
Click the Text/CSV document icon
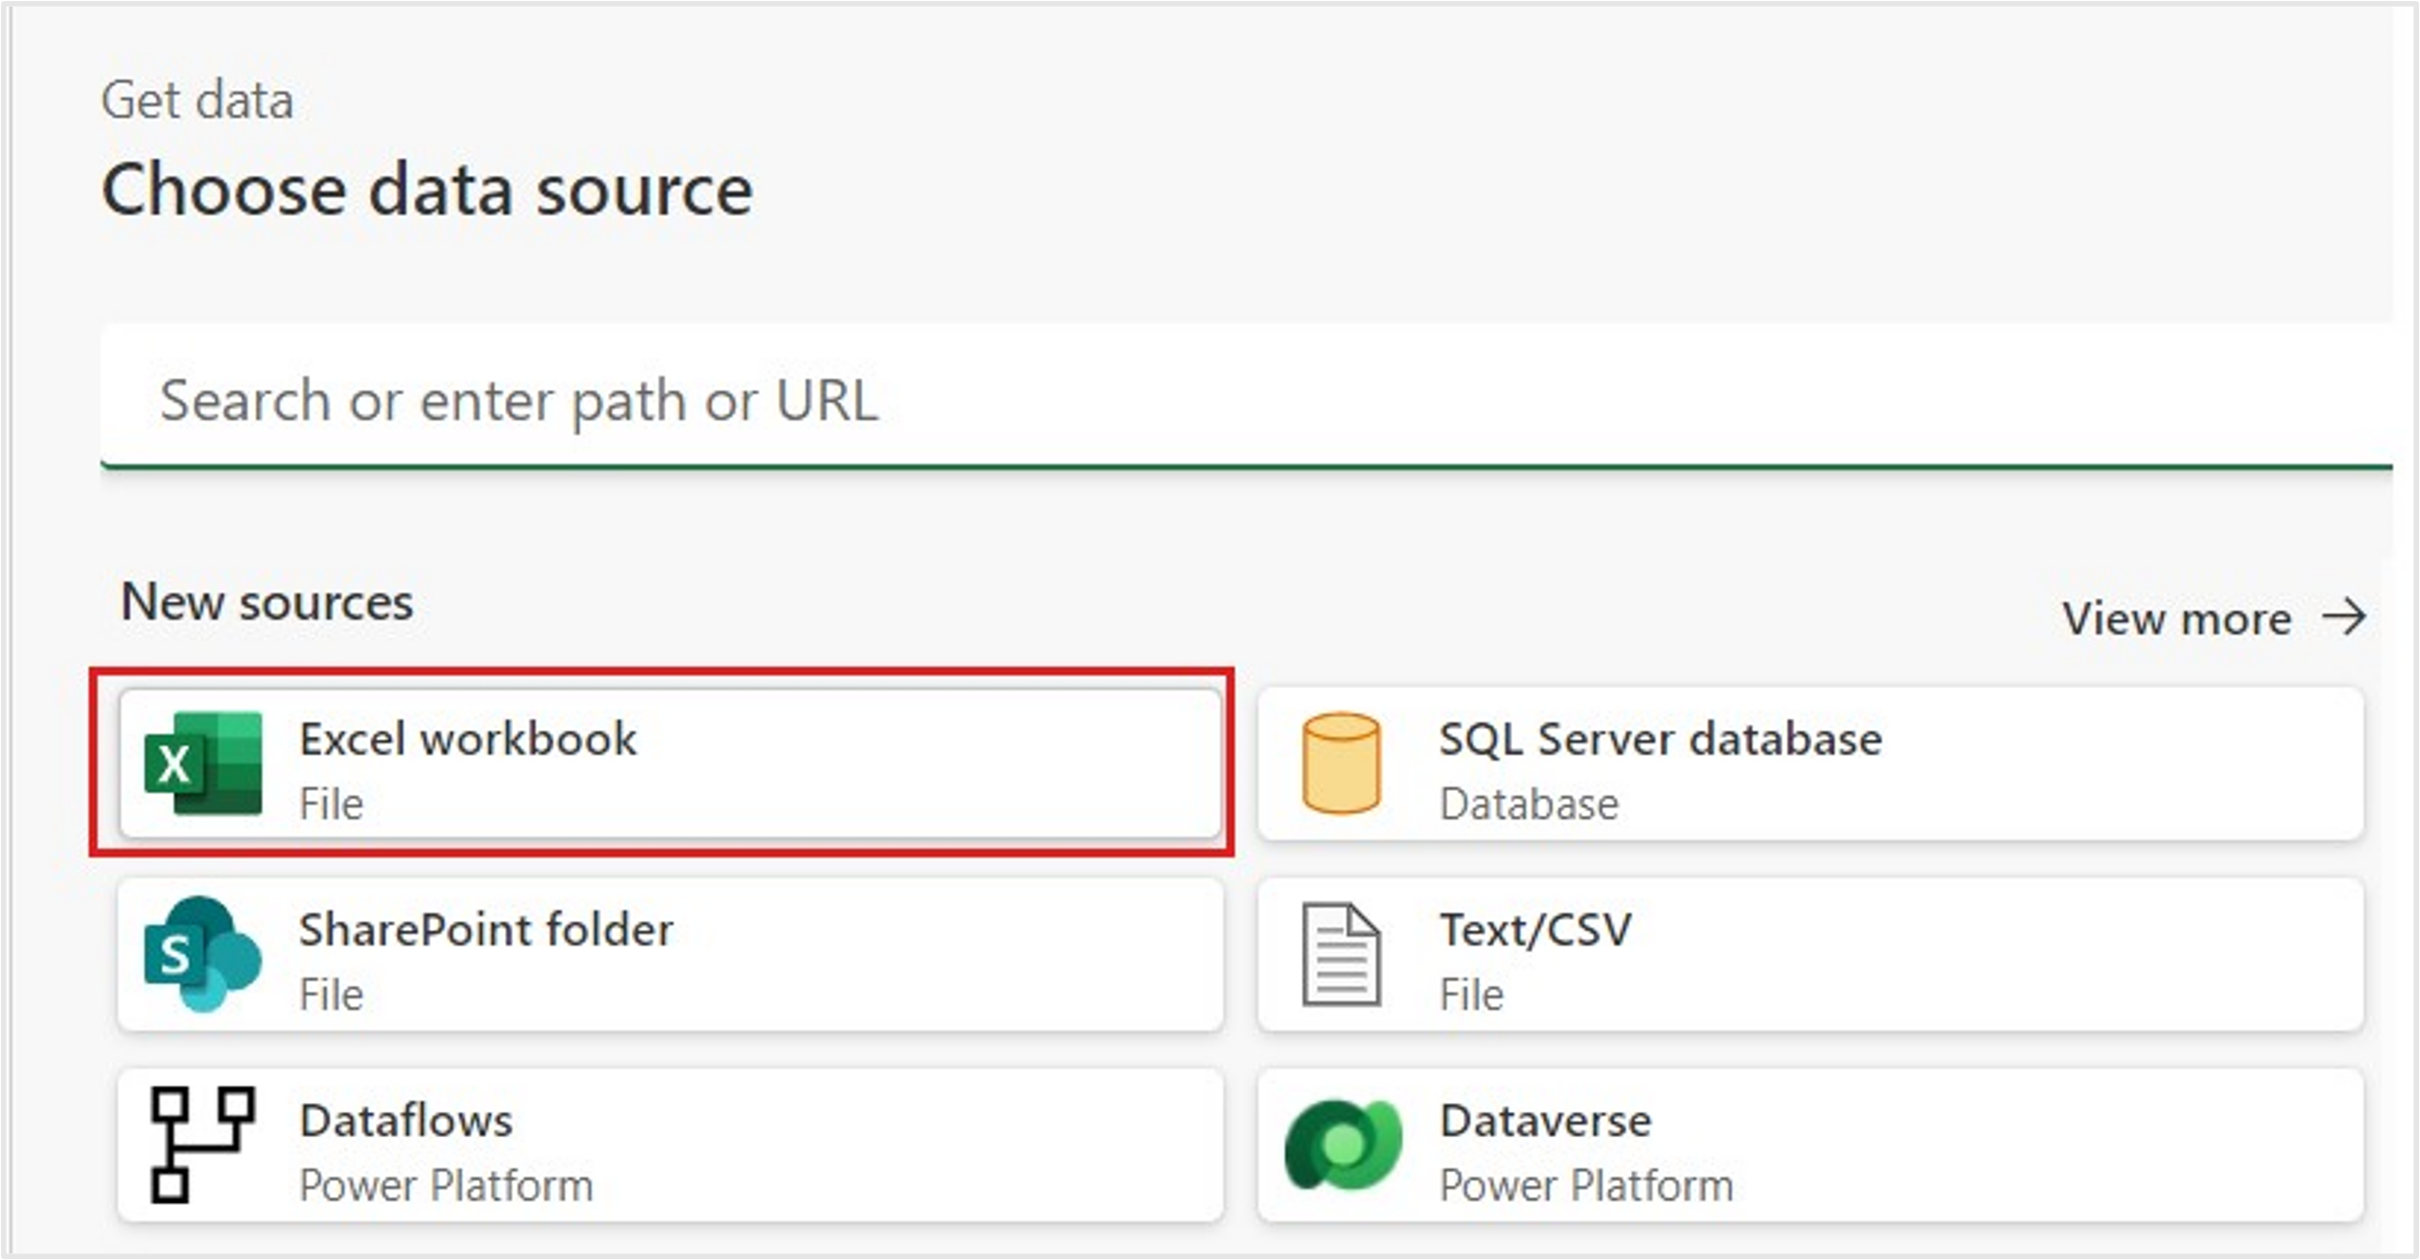click(1341, 954)
